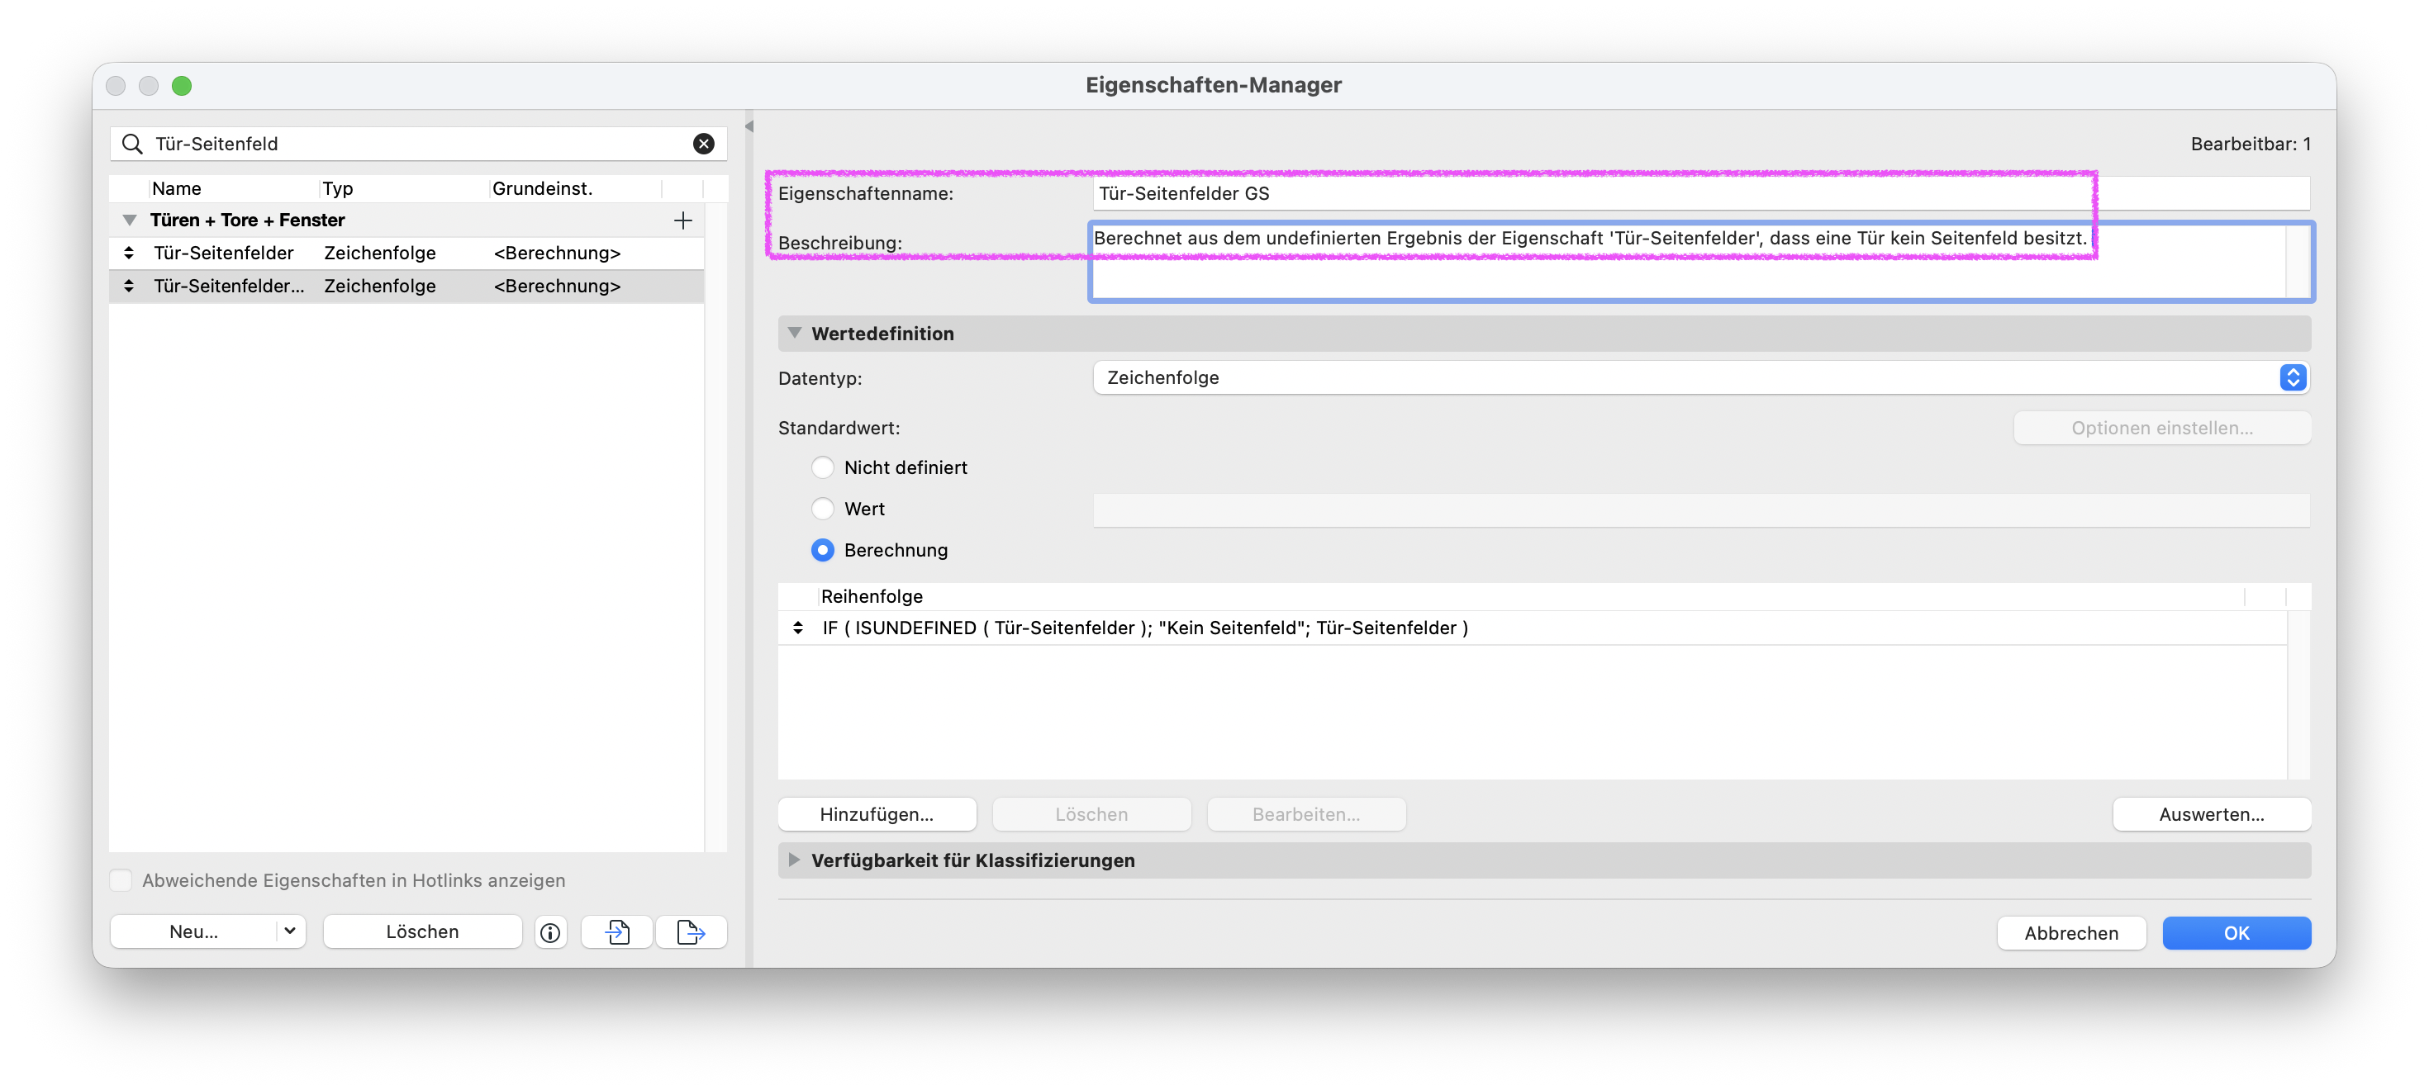The width and height of the screenshot is (2429, 1090).
Task: Select the Tür-Seitenfelder... property row
Action: click(x=406, y=286)
